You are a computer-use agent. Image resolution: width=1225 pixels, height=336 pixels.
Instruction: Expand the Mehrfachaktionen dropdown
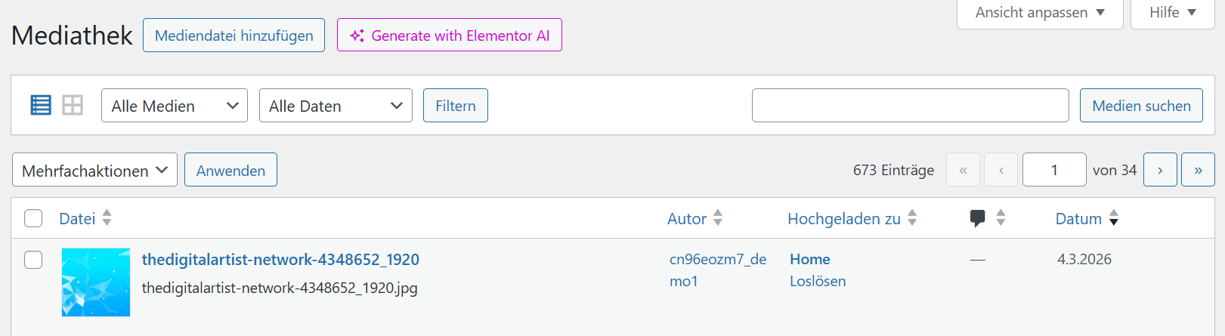coord(94,170)
